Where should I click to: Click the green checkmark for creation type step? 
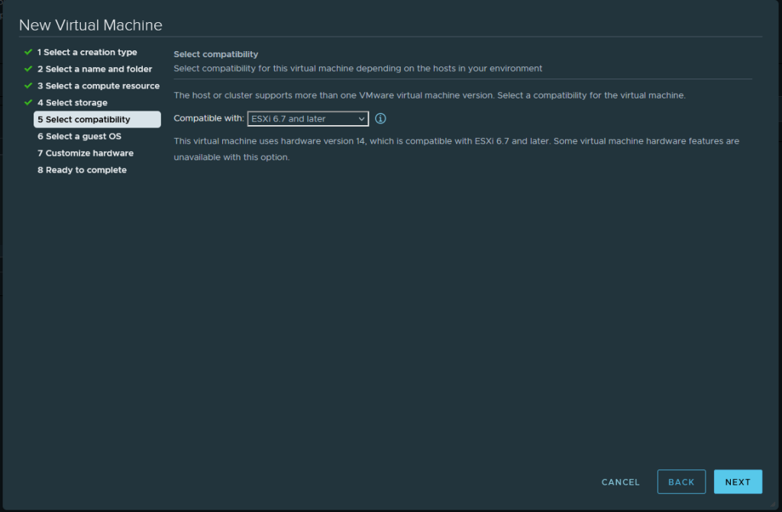pos(28,52)
